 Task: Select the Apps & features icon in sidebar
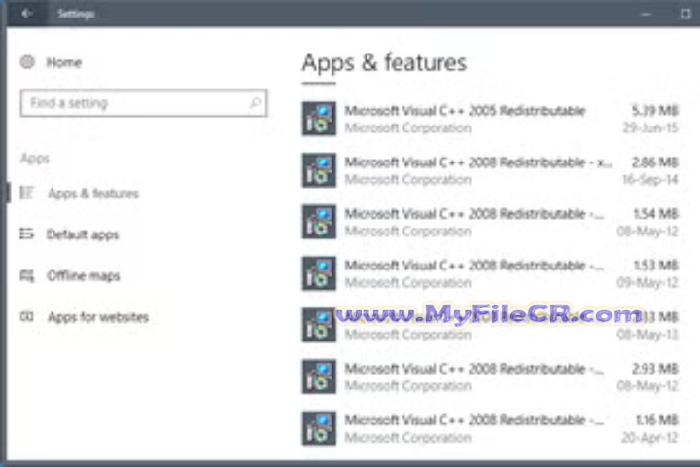coord(27,193)
